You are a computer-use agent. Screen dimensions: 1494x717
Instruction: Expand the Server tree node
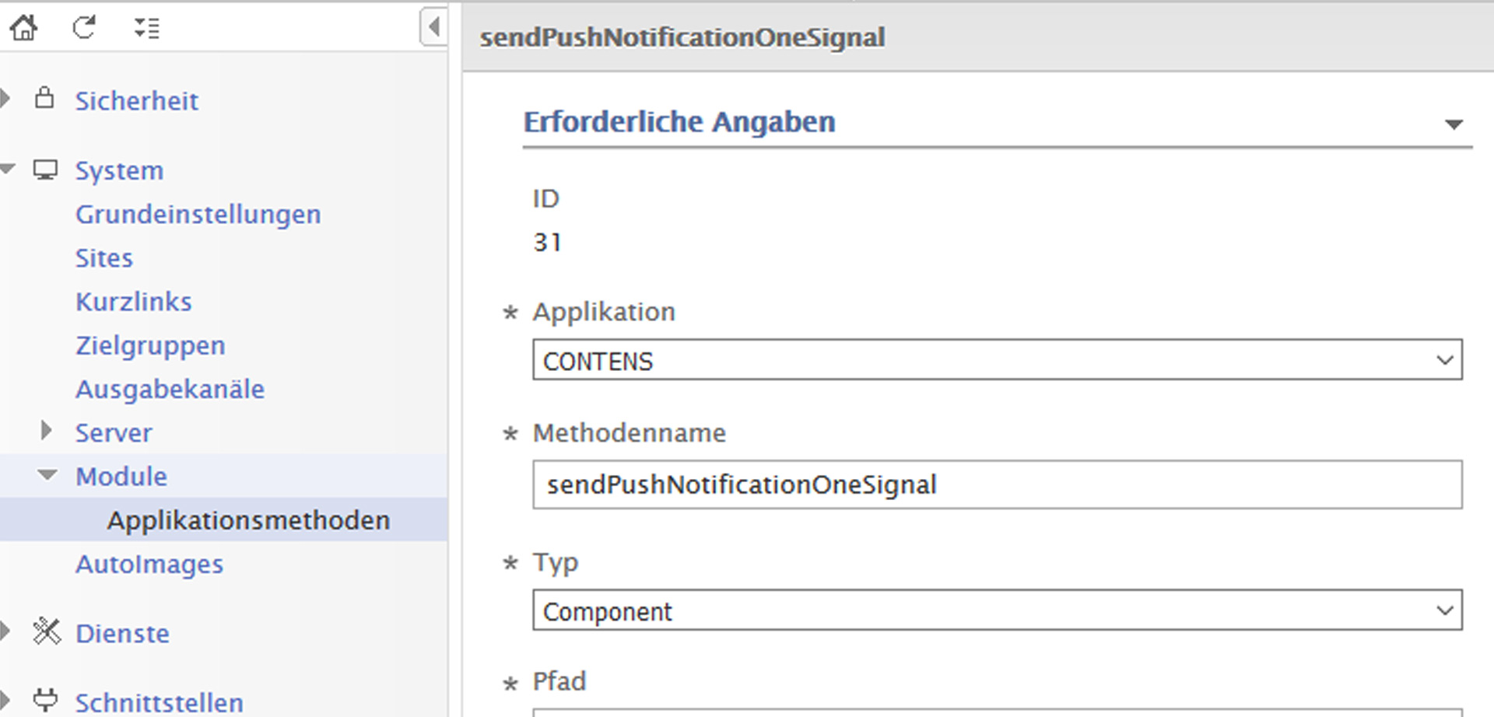pos(46,431)
